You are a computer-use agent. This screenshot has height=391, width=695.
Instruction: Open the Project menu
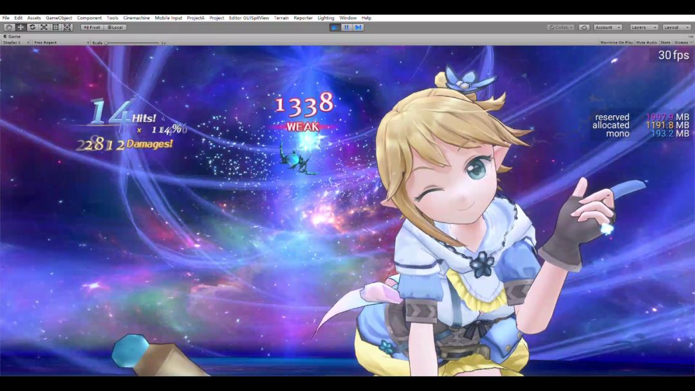tap(217, 18)
